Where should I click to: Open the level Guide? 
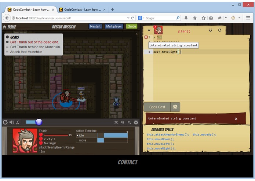[132, 26]
